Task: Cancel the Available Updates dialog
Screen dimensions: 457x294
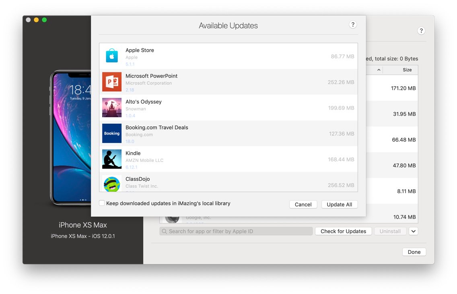Action: (303, 205)
